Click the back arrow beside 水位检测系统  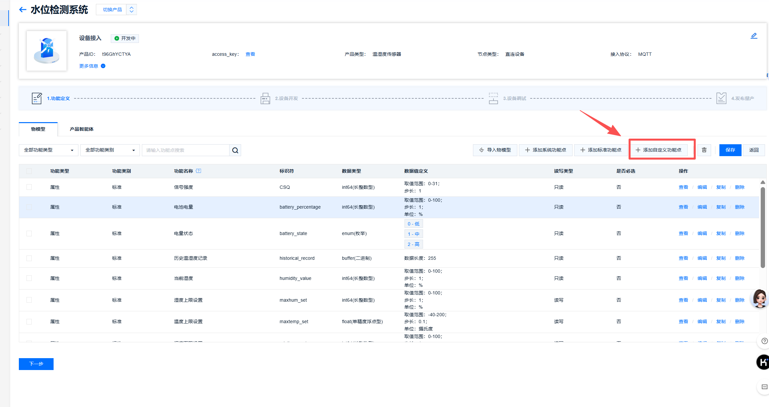coord(22,10)
